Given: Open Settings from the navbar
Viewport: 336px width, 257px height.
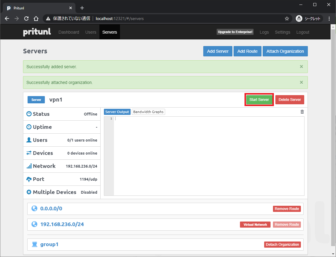Looking at the screenshot, I should coord(282,32).
